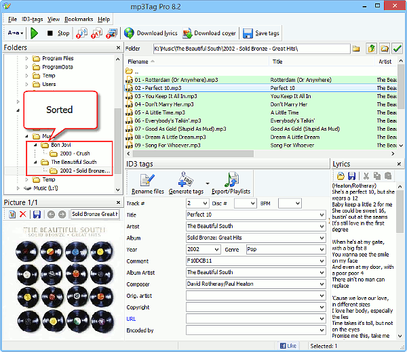
Task: Open the View menu
Action: click(54, 19)
